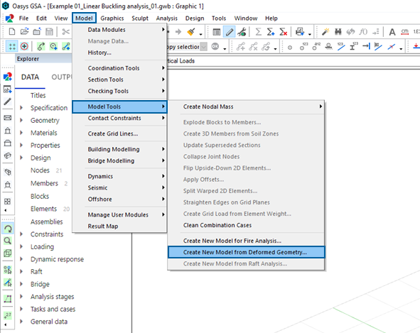Select the Elements tree item

(x=43, y=209)
